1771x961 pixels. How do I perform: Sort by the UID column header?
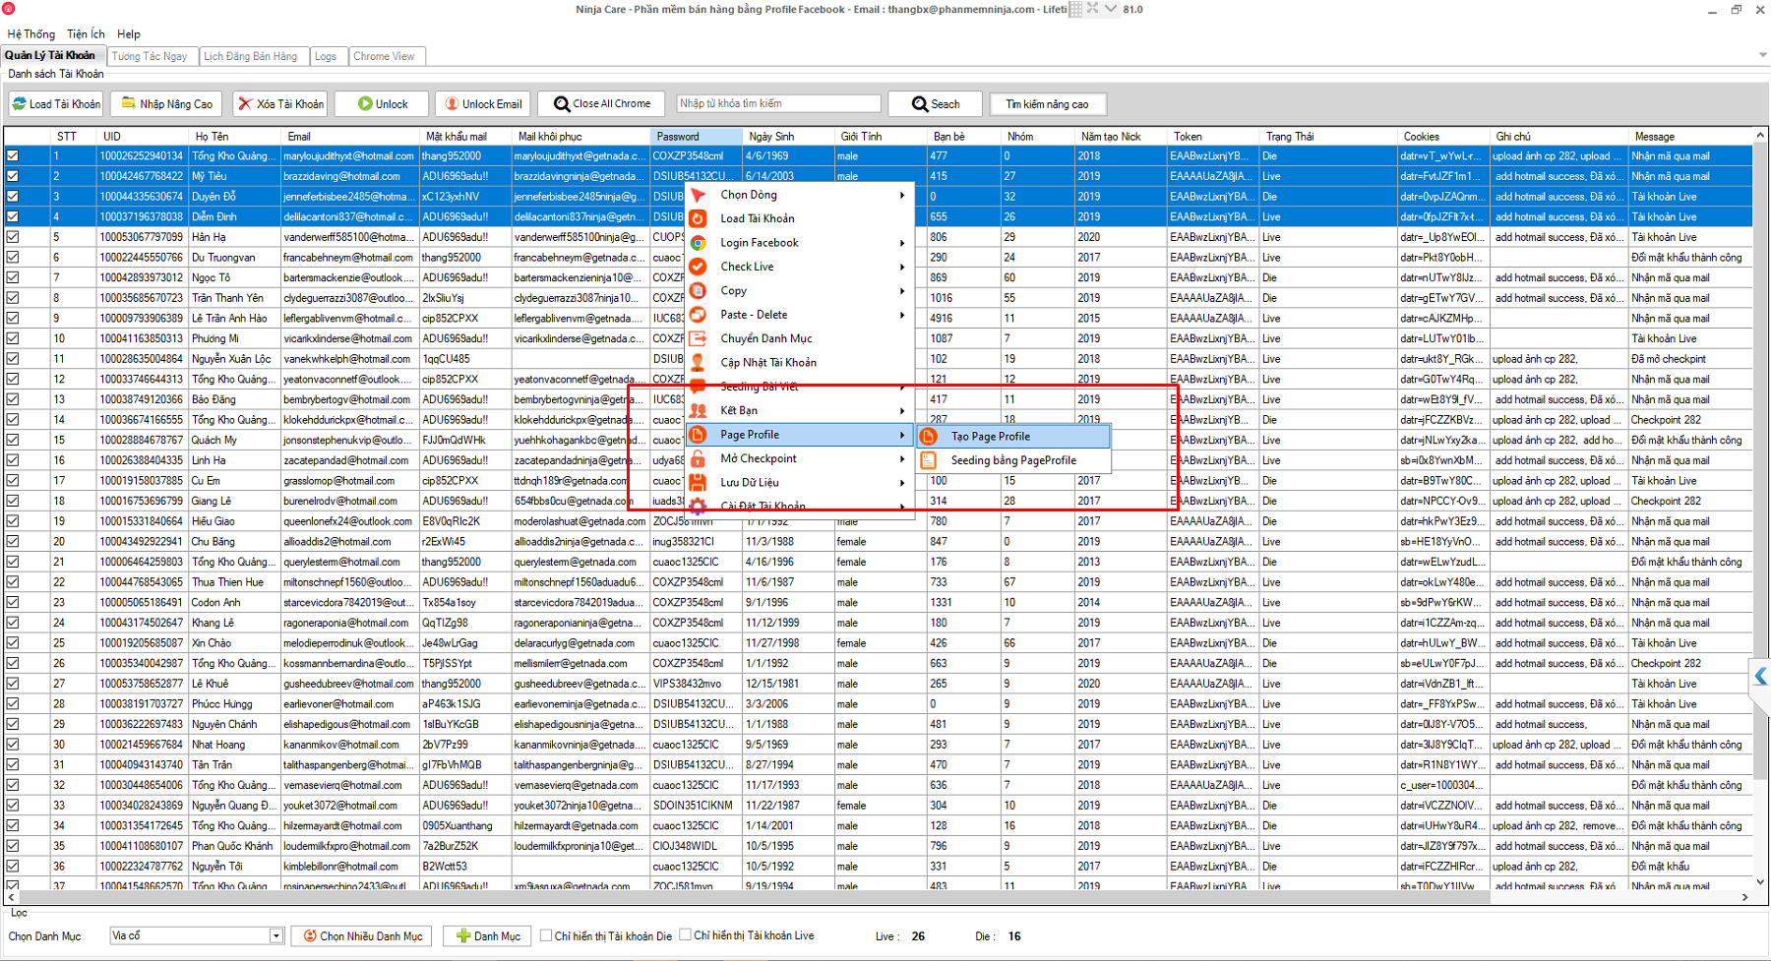coord(143,136)
